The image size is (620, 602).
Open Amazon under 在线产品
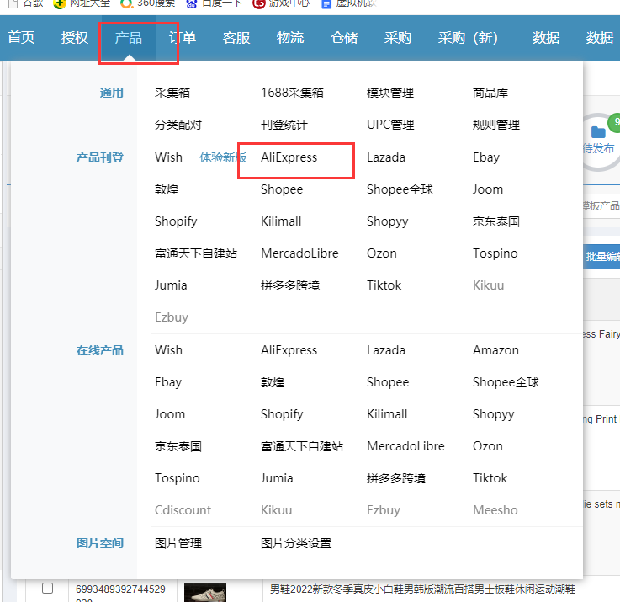(495, 350)
